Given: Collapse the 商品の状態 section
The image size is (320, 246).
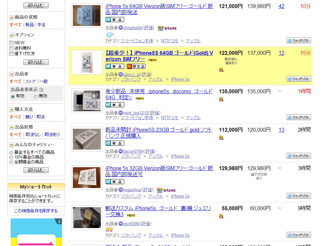Looking at the screenshot, I should point(12,18).
